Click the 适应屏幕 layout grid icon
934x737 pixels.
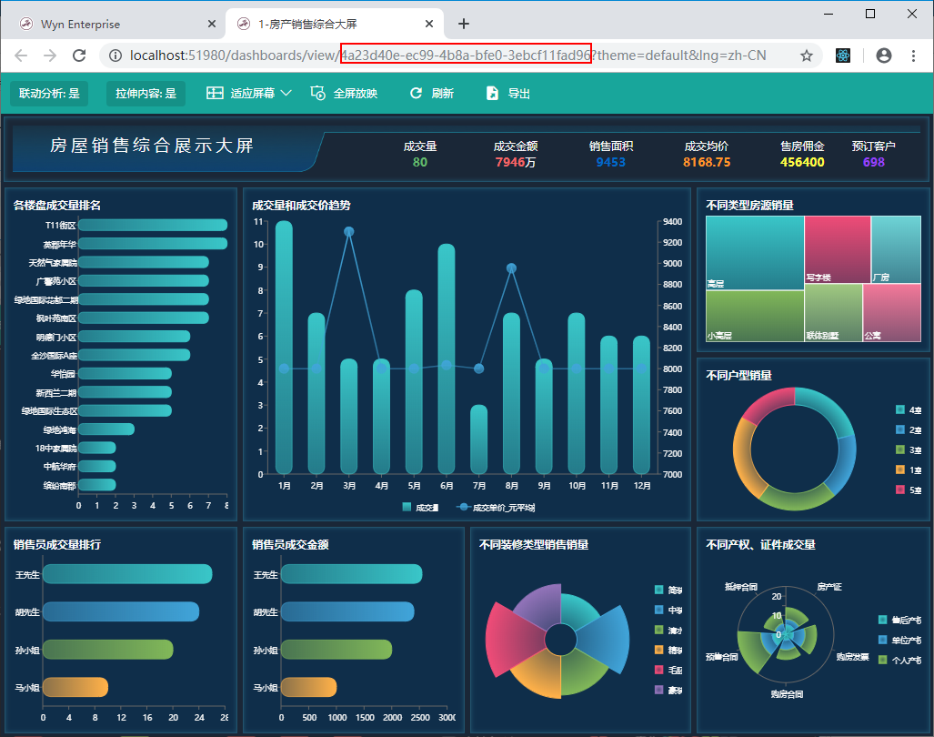coord(215,93)
